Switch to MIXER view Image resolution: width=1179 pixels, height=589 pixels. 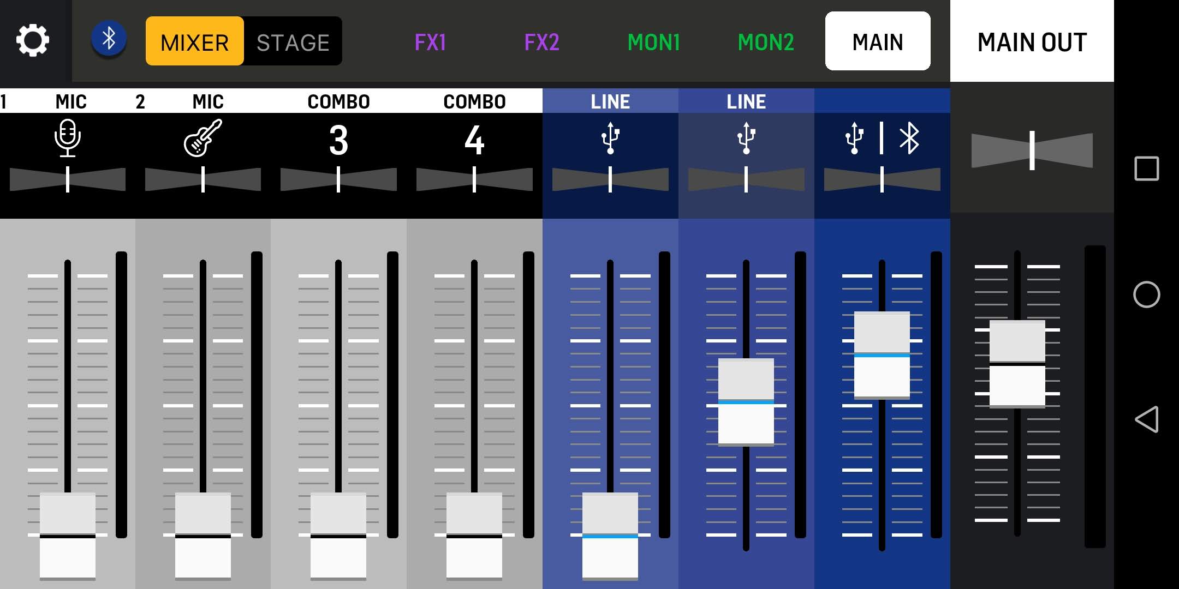click(194, 41)
